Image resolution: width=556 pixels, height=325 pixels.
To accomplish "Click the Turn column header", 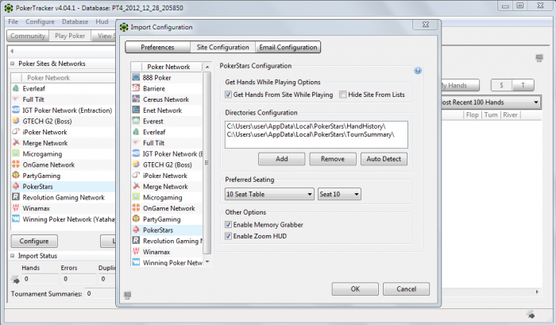I will tap(491, 115).
